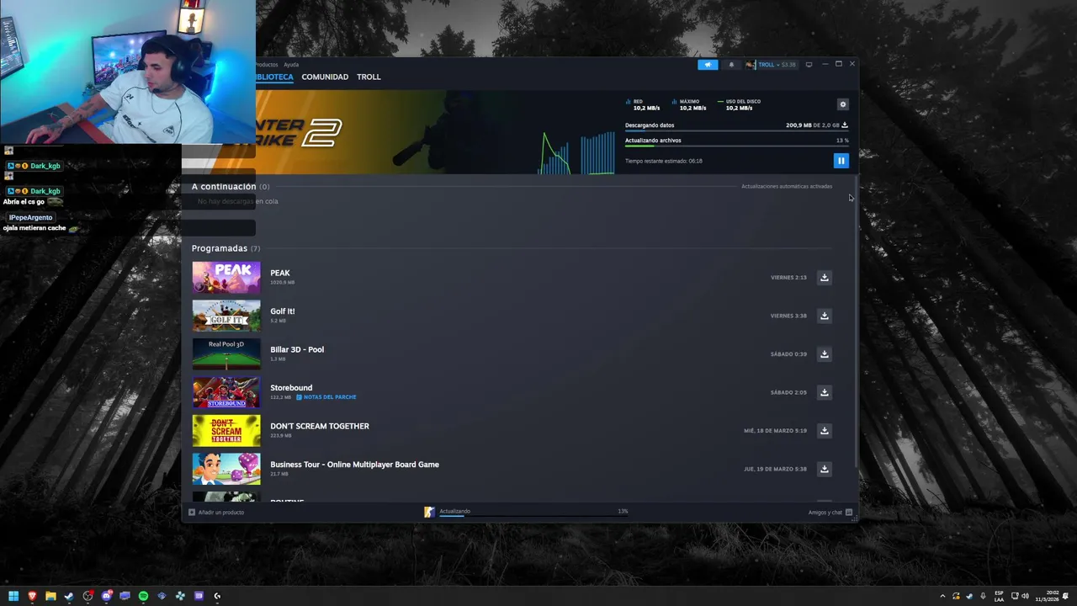This screenshot has width=1077, height=606.
Task: Show hidden system tray icons
Action: click(942, 596)
